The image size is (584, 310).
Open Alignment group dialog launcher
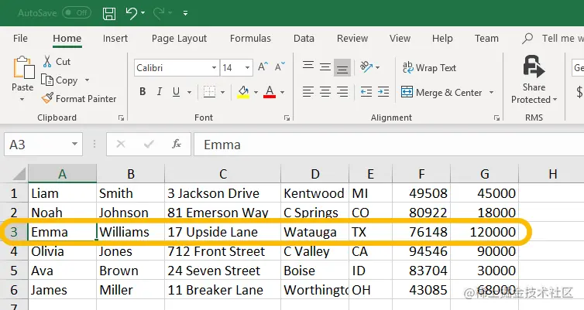[496, 118]
